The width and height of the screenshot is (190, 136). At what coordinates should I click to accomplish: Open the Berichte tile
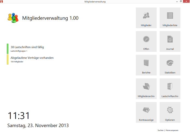pyautogui.click(x=146, y=65)
